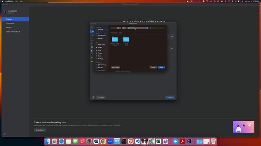Open help question mark in New Project dialog
261x146 pixels.
tap(93, 97)
